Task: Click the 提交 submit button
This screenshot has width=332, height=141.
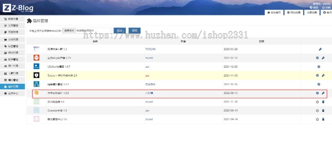Action: [x=120, y=31]
